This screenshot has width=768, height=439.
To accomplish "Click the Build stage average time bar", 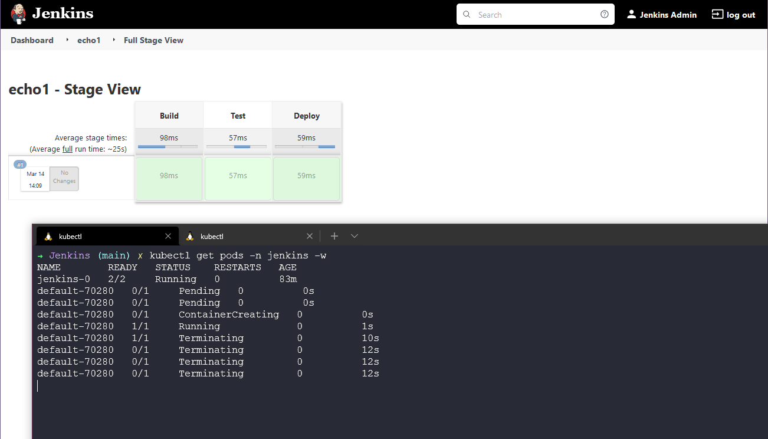I will click(x=169, y=146).
